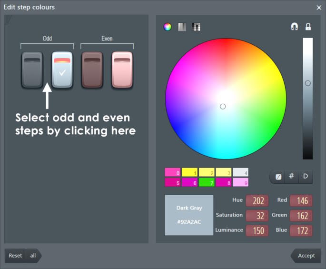This screenshot has height=269, width=326.
Task: Click the vertical brightness slider handle
Action: pyautogui.click(x=308, y=83)
